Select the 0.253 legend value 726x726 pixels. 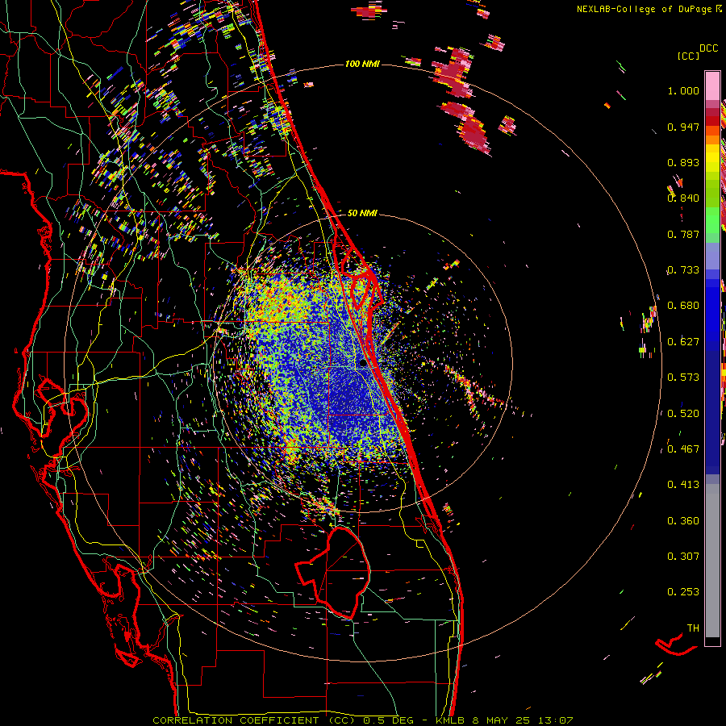tap(683, 592)
